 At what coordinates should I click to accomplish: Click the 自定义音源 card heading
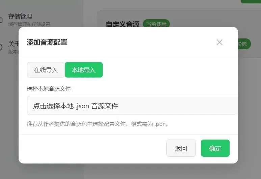(123, 24)
